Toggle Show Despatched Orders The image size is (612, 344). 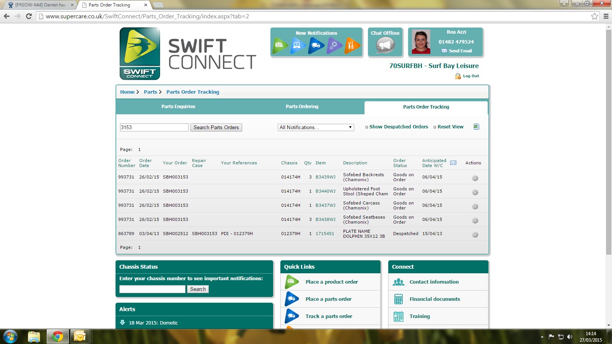[398, 127]
